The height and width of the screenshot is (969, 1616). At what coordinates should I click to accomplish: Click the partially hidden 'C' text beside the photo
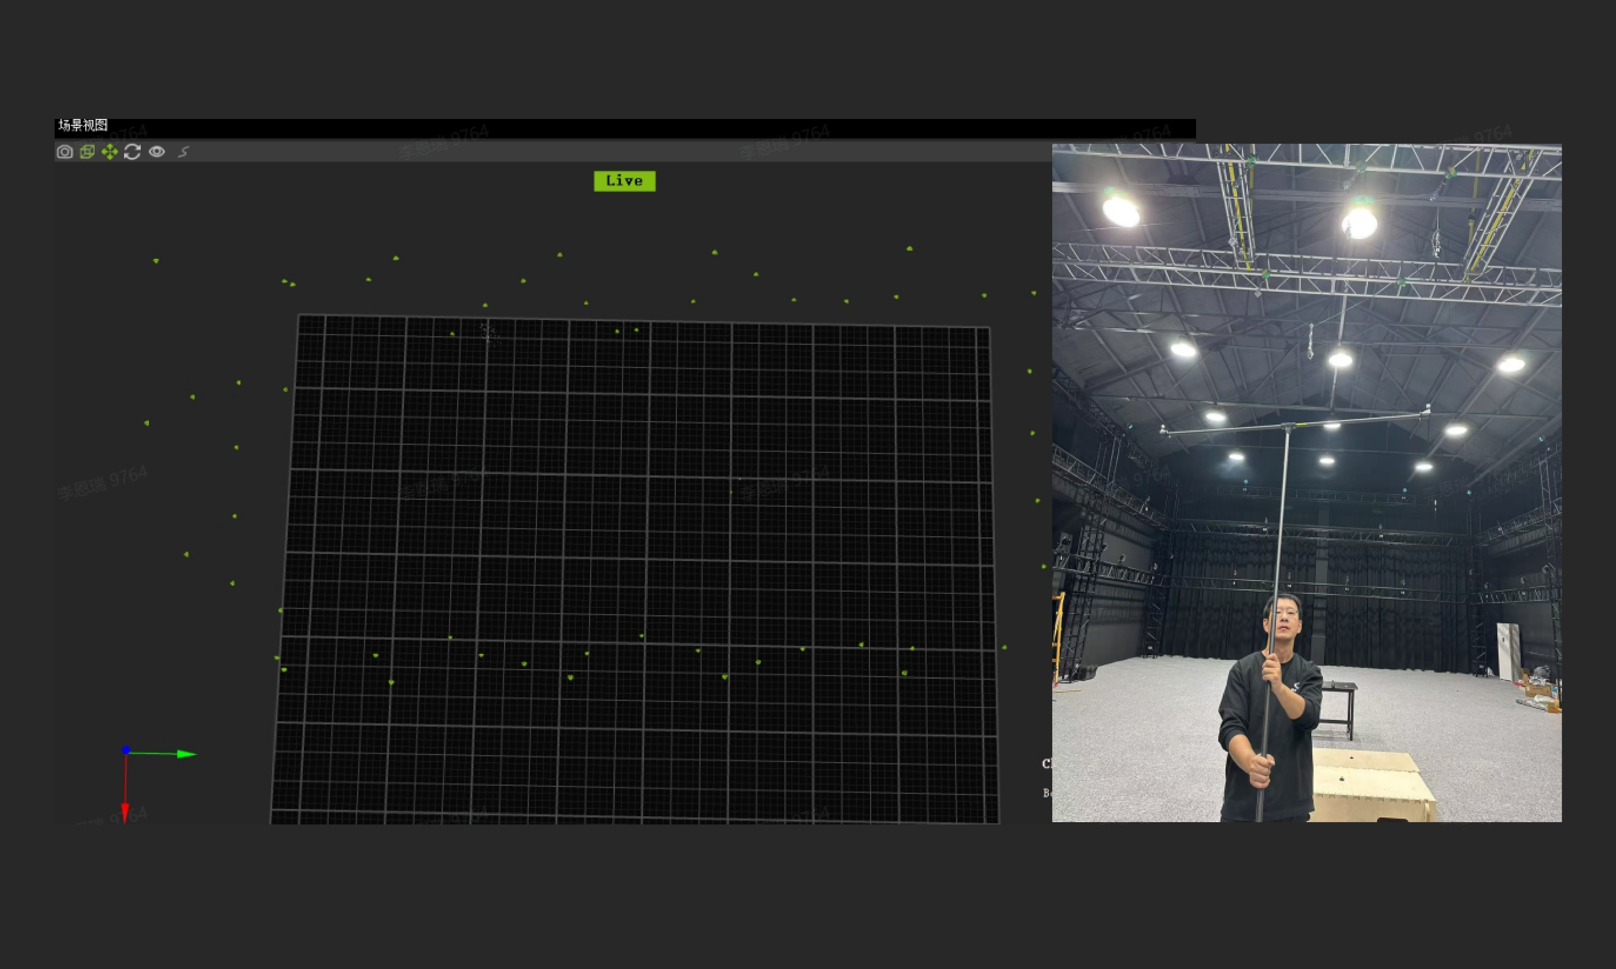1046,763
